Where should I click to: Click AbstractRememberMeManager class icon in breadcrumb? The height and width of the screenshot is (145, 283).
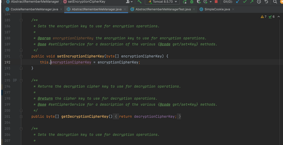[x=8, y=2]
